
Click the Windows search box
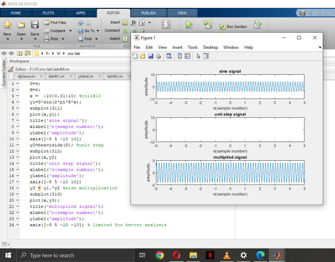coord(75,255)
